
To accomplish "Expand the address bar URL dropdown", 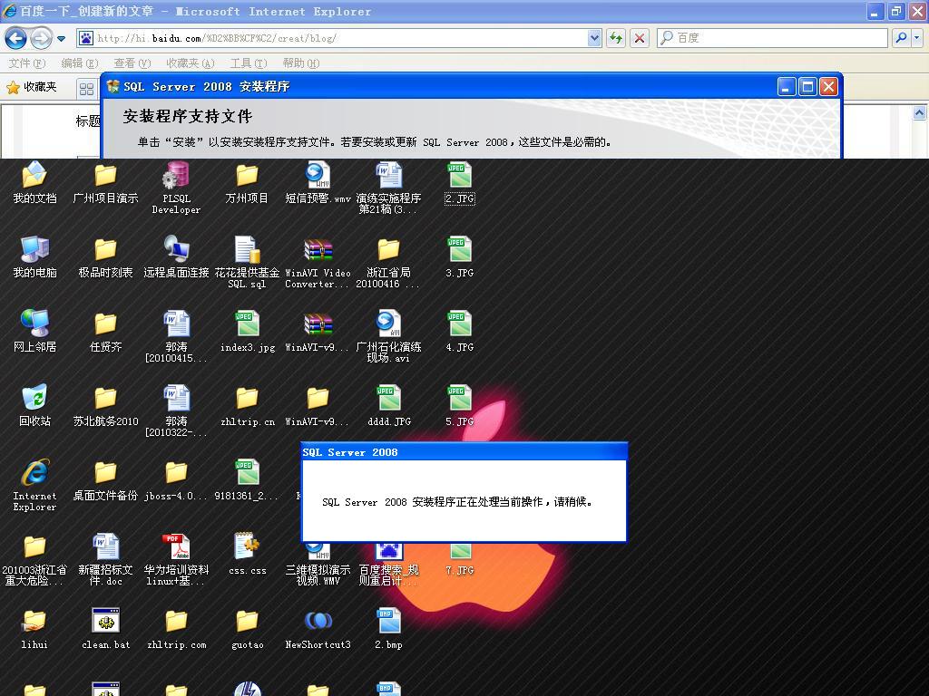I will (x=594, y=38).
